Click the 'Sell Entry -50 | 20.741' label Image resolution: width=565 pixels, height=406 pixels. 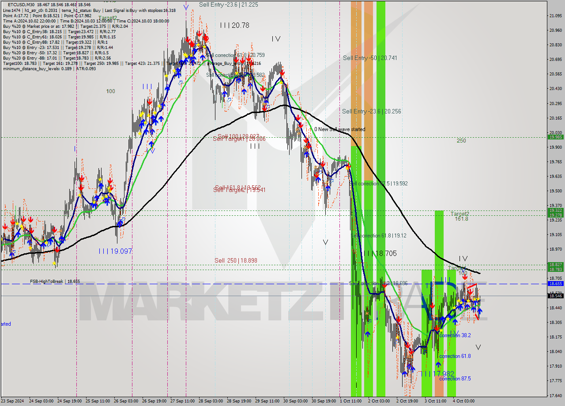370,58
